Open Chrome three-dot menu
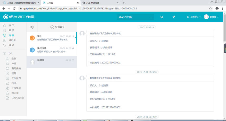This screenshot has height=121, width=226. click(222, 9)
